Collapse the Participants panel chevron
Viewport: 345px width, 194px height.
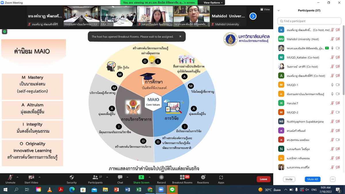[x=278, y=11]
